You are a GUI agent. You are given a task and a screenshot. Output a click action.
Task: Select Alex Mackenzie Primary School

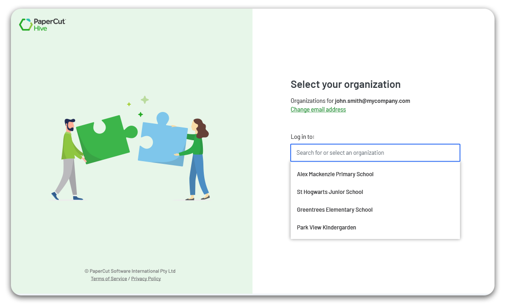tap(335, 174)
